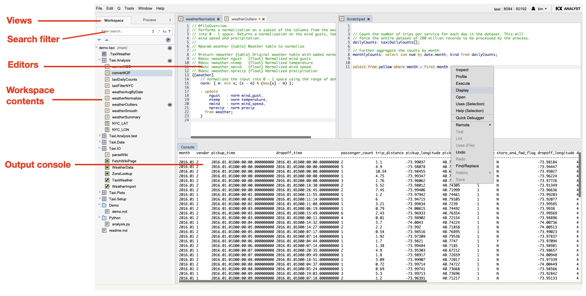Viewport: 586px width, 296px height.
Task: Click the help question mark beside Process tab
Action: pos(169,20)
